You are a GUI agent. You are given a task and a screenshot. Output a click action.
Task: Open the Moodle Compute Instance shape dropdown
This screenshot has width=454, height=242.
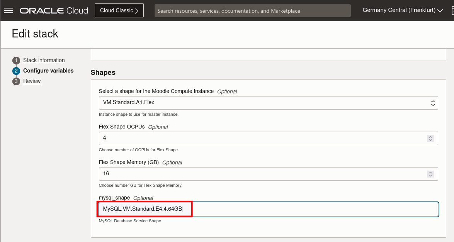[268, 103]
